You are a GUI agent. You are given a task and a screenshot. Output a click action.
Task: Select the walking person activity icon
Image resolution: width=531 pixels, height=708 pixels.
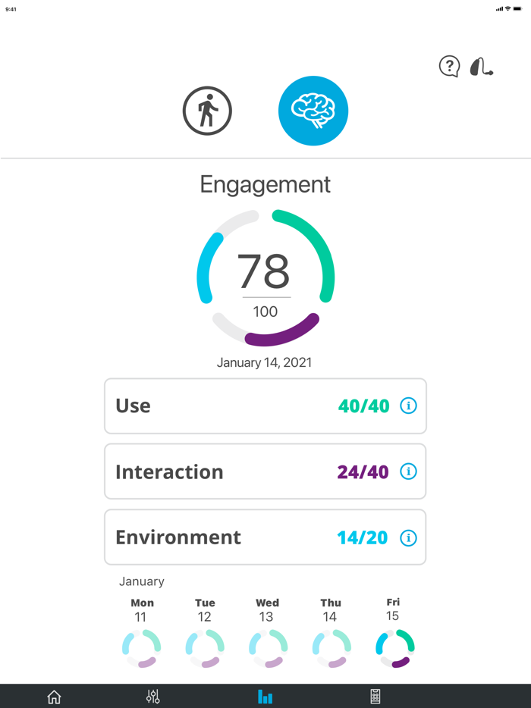tap(206, 110)
